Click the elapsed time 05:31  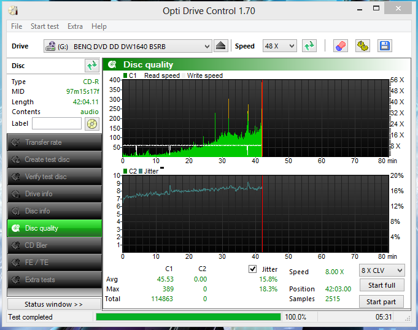pos(384,317)
